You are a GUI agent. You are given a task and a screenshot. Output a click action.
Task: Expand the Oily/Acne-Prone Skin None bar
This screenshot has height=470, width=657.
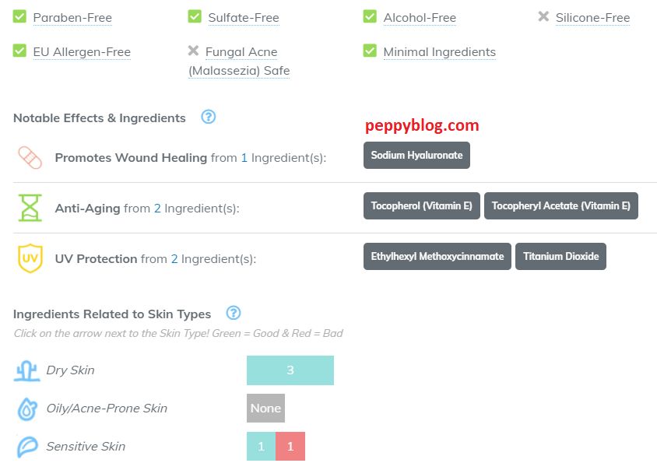pos(265,409)
